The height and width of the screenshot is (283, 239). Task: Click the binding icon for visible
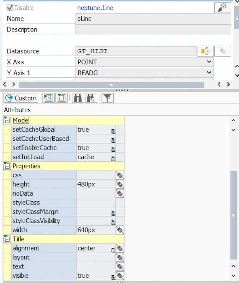coord(120,276)
